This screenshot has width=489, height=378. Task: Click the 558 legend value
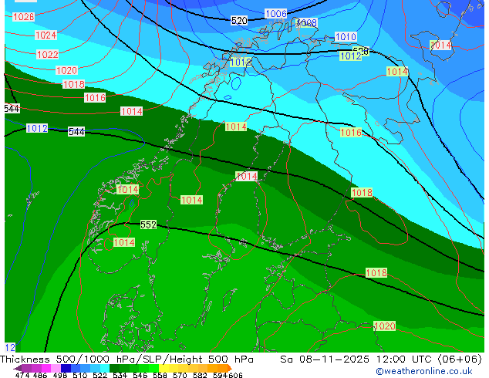pyautogui.click(x=160, y=375)
